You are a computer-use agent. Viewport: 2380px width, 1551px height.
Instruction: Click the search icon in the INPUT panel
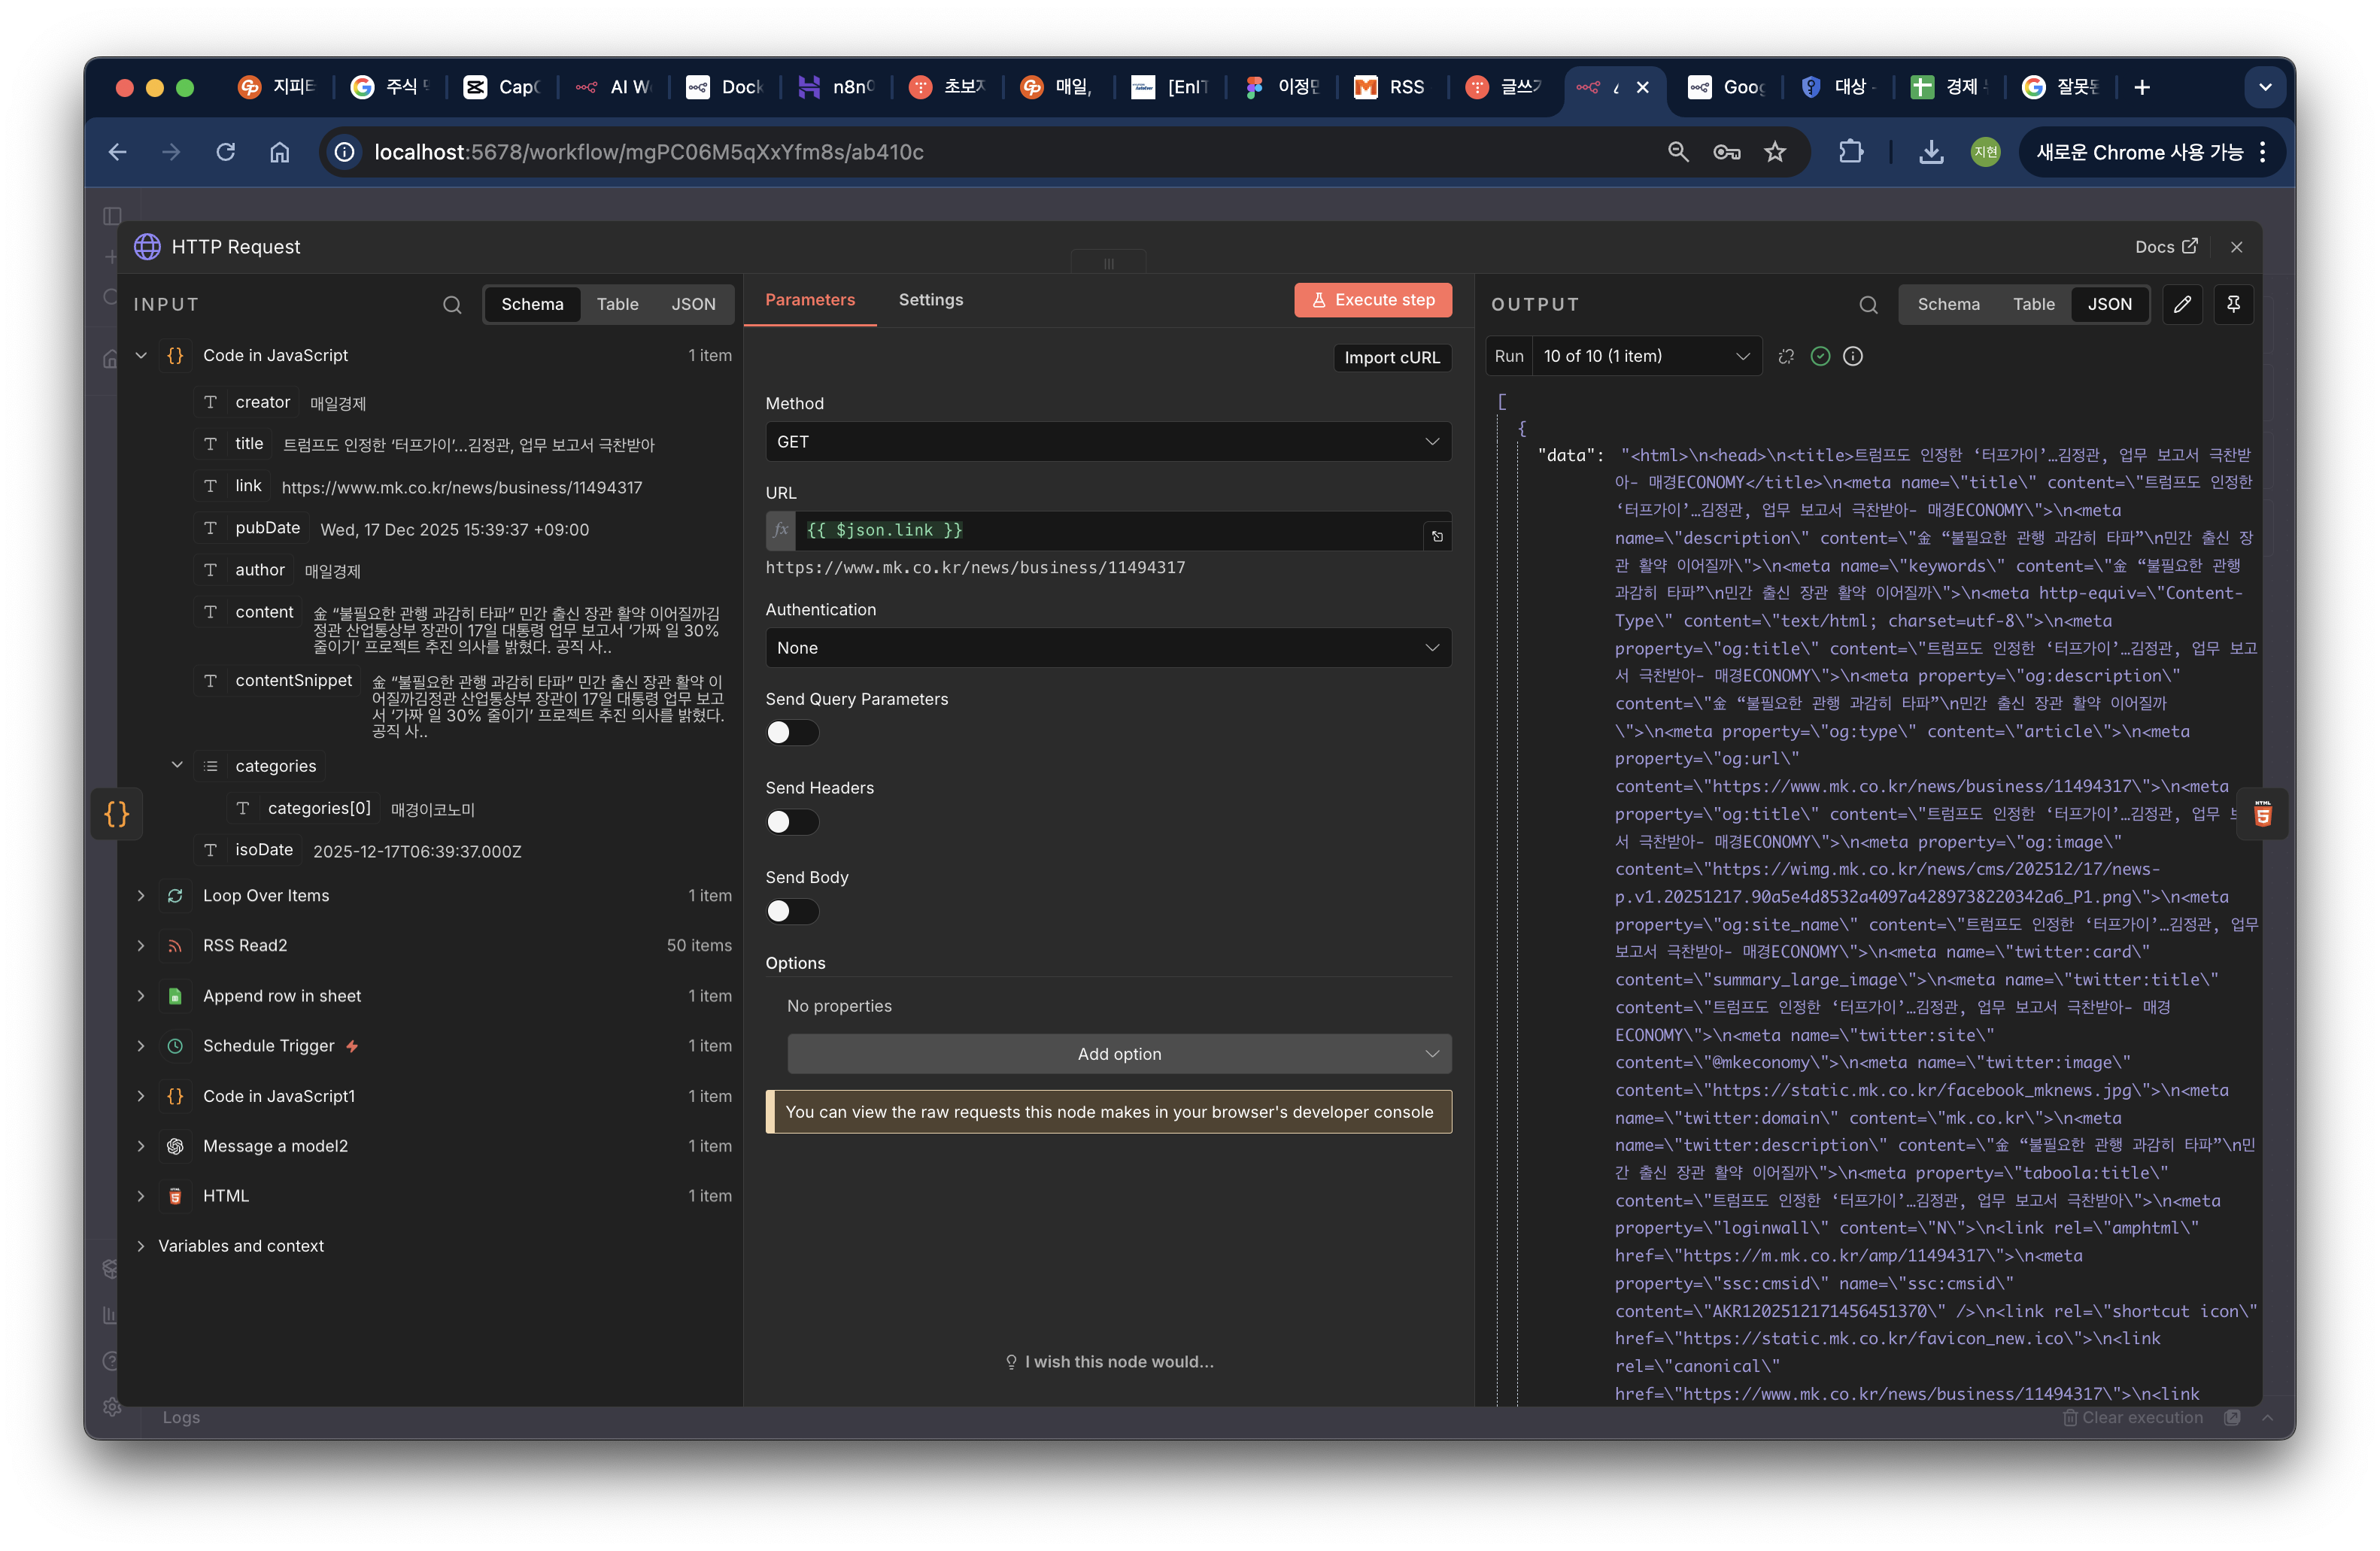(452, 305)
